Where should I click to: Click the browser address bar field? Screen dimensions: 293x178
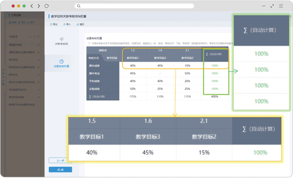[x=134, y=6]
